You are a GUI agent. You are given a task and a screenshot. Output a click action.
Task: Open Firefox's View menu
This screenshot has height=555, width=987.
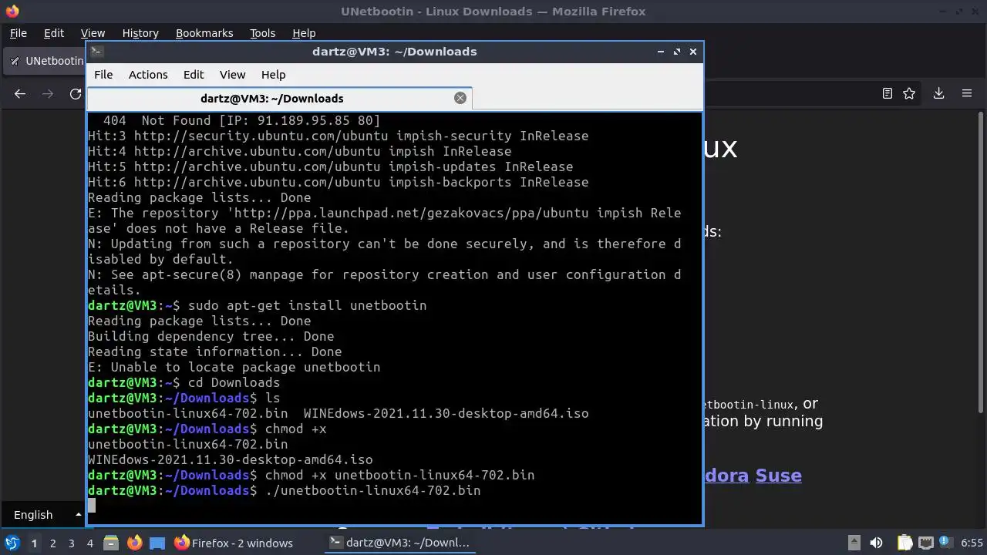click(x=93, y=33)
